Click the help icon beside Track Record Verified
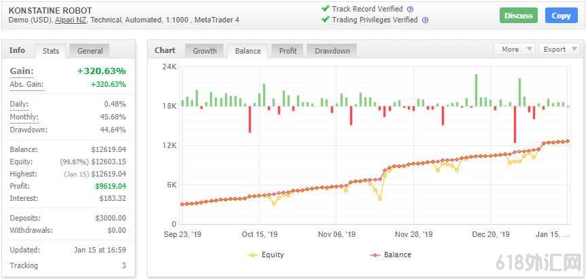586x279 pixels. coord(410,10)
